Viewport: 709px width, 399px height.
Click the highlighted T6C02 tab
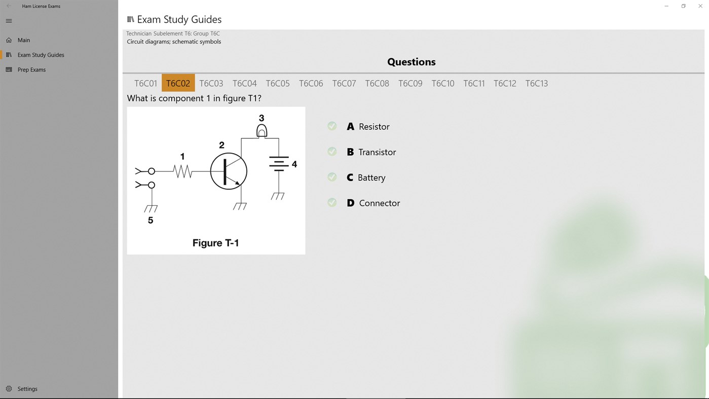coord(178,83)
